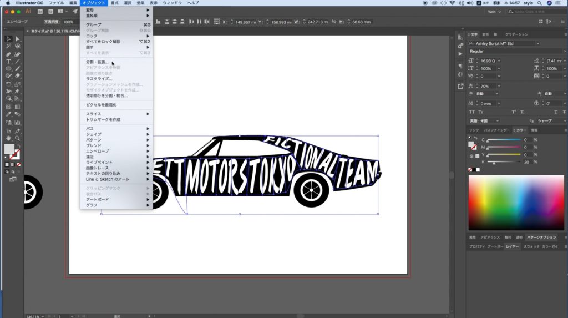Screen dimensions: 568x318
Task: Select the Pen tool
Action: tap(8, 54)
